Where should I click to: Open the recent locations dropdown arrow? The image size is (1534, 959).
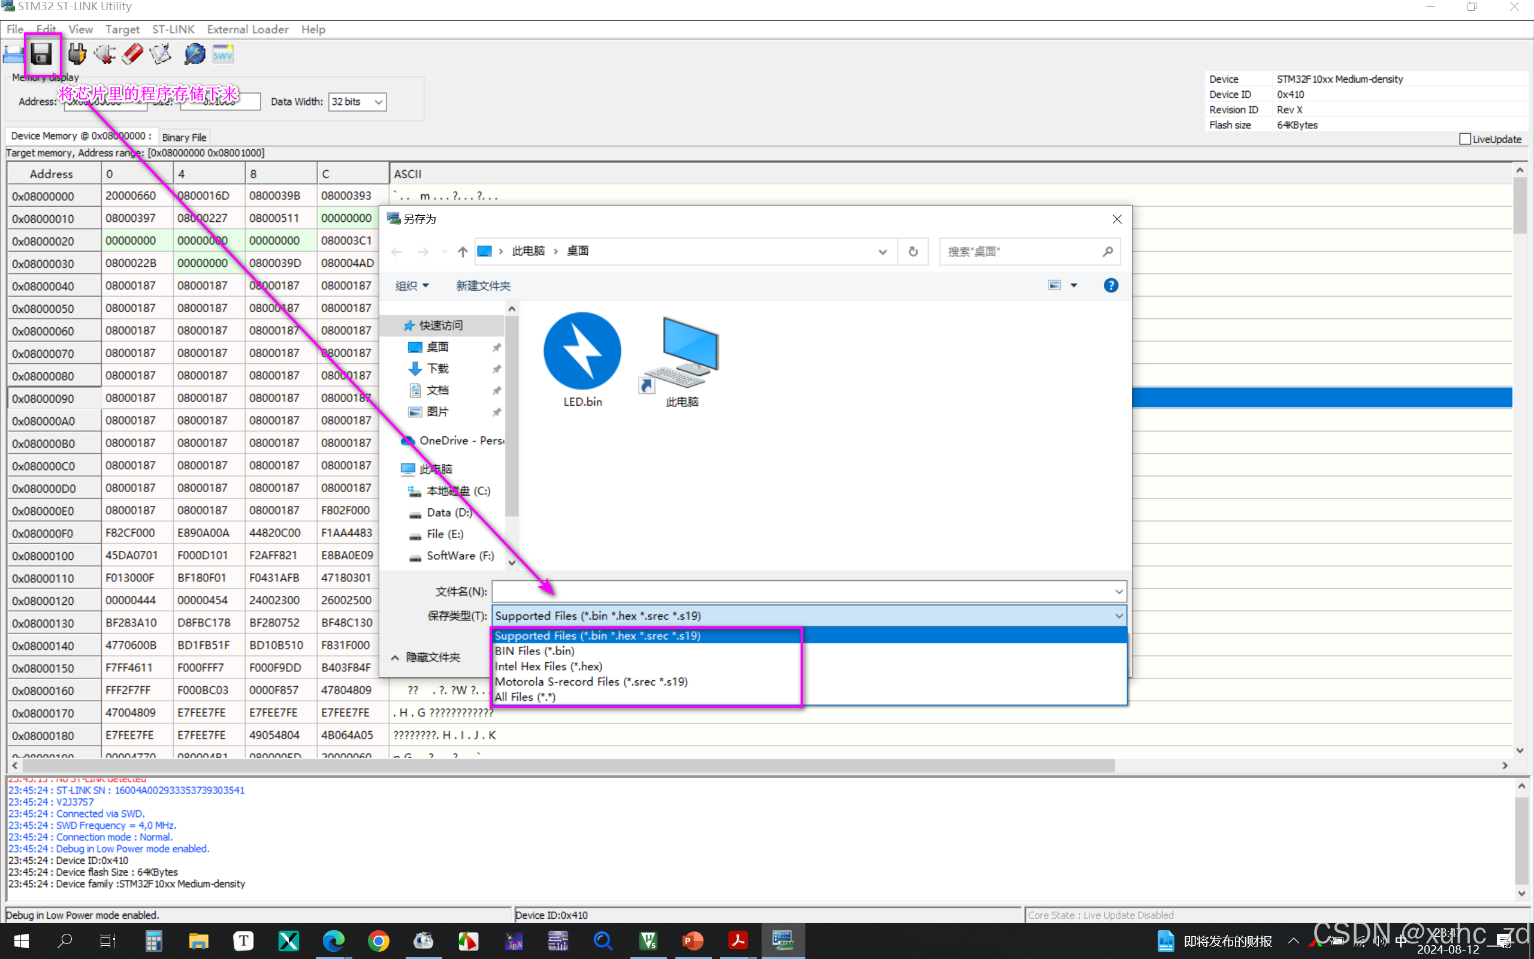point(443,252)
